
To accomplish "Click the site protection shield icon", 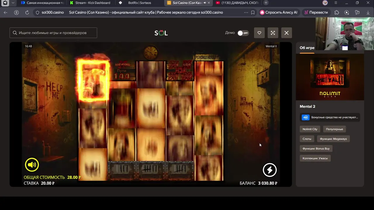I will click(x=37, y=13).
